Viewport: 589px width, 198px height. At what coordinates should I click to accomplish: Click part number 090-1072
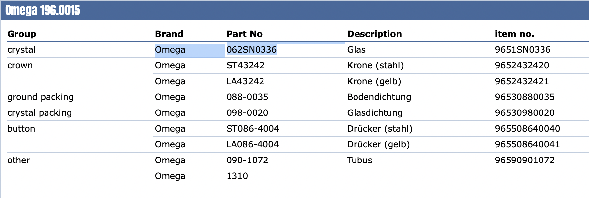point(247,160)
